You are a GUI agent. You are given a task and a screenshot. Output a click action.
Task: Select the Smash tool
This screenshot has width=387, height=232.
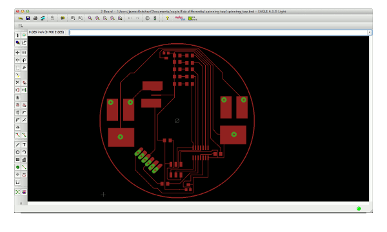click(x=17, y=112)
